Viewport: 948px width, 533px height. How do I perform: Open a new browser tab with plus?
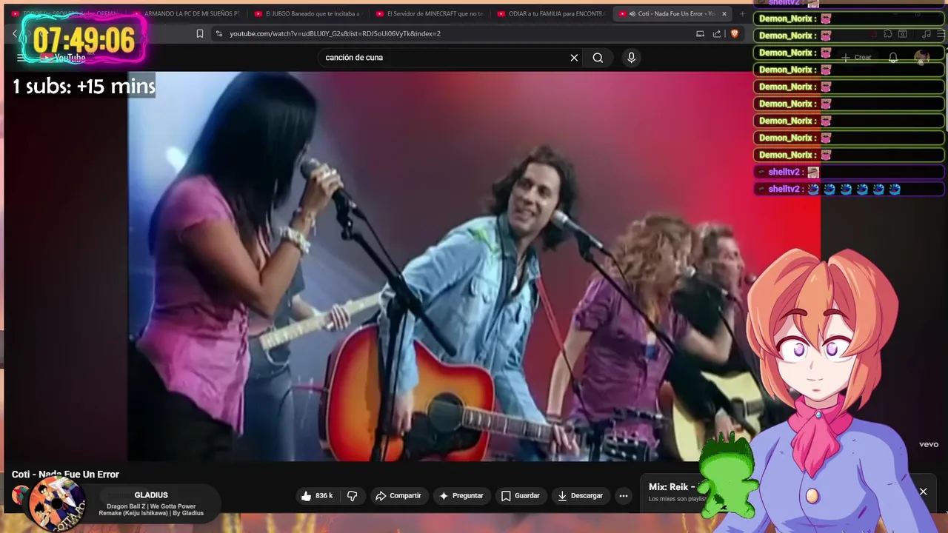pyautogui.click(x=742, y=13)
